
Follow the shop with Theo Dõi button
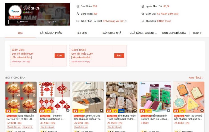[x=22, y=22]
